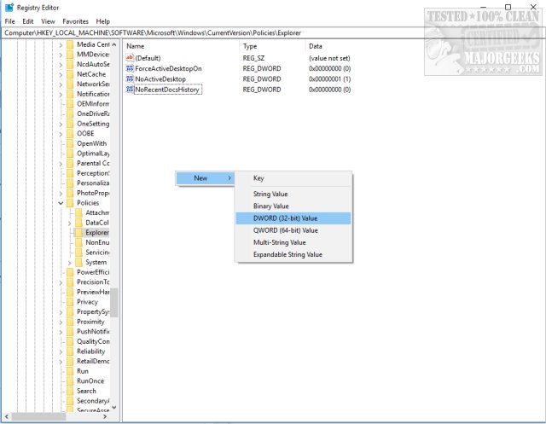
Task: Click the Registry Editor app icon in title bar
Action: pyautogui.click(x=9, y=8)
